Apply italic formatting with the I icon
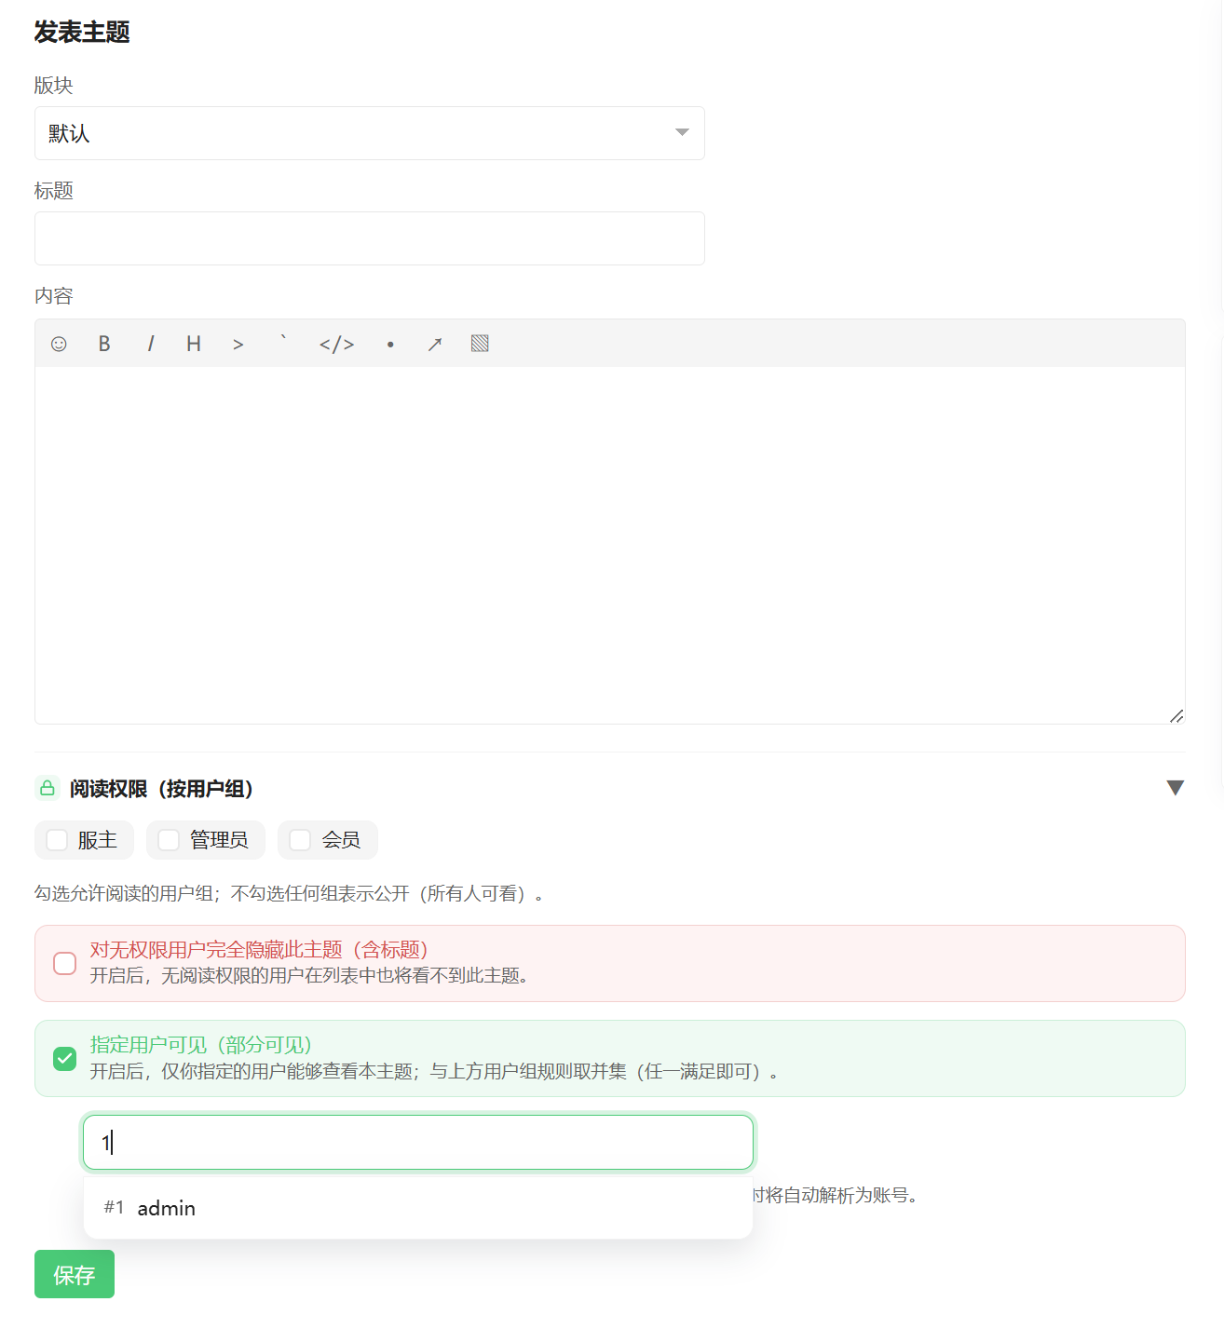 point(150,344)
